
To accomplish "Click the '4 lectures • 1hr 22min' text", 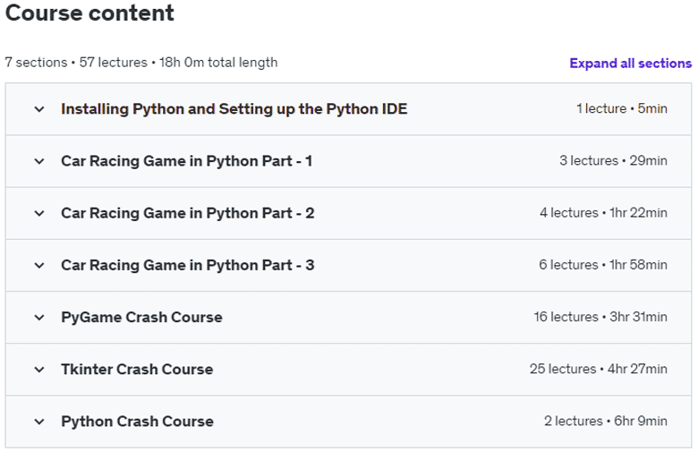I will [x=603, y=212].
